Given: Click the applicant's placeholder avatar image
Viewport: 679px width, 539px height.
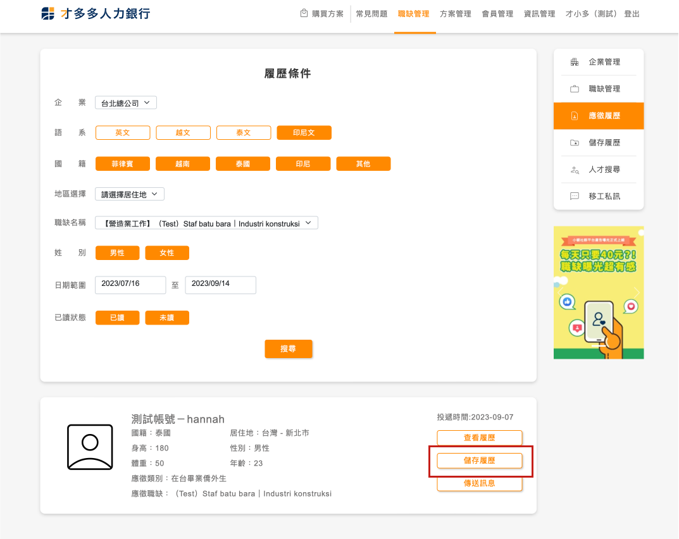Looking at the screenshot, I should 90,447.
